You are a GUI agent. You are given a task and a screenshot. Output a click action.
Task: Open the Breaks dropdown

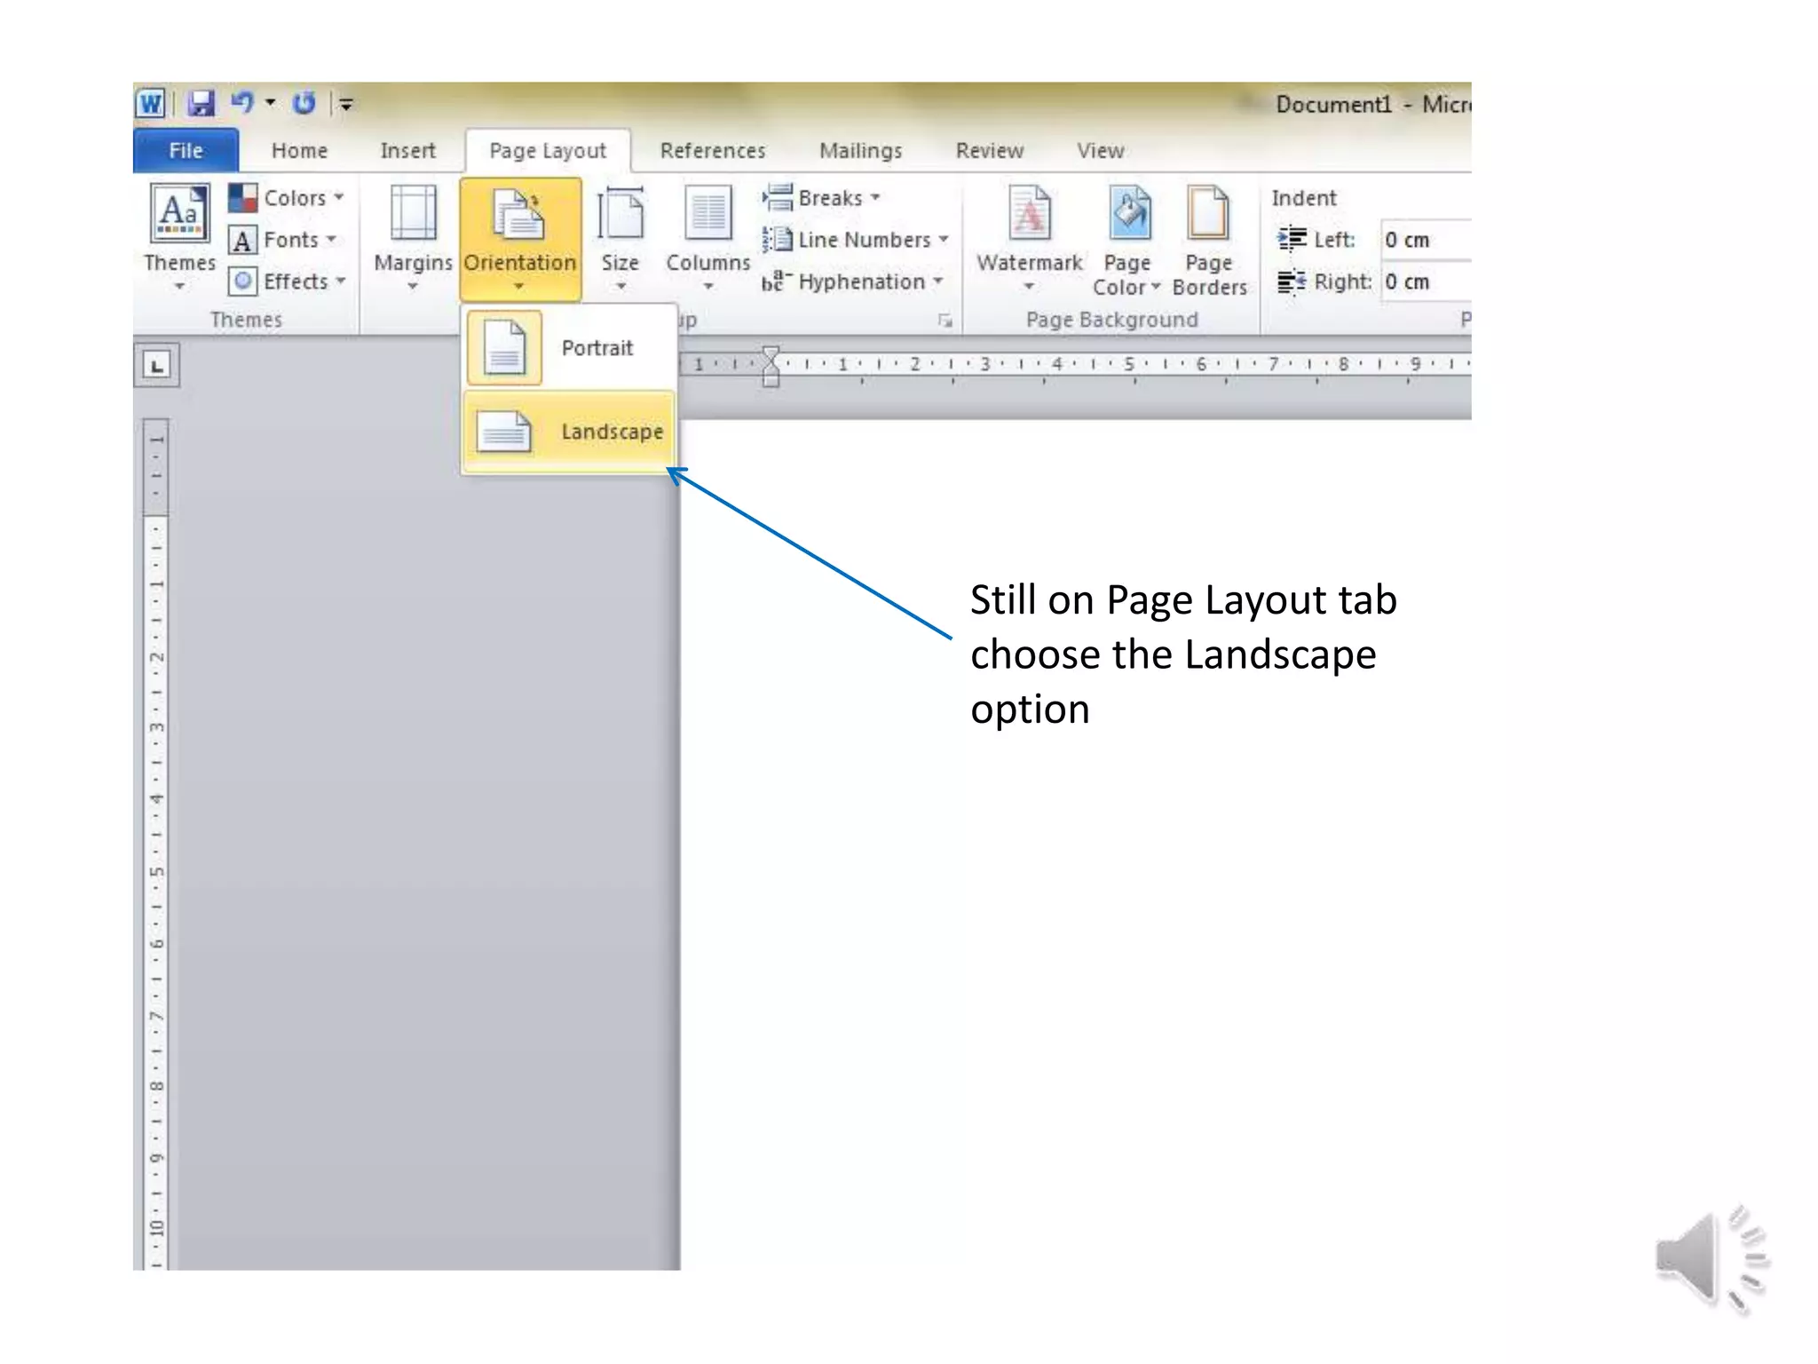pos(821,197)
